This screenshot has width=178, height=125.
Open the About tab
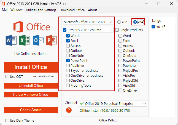coord(92,10)
